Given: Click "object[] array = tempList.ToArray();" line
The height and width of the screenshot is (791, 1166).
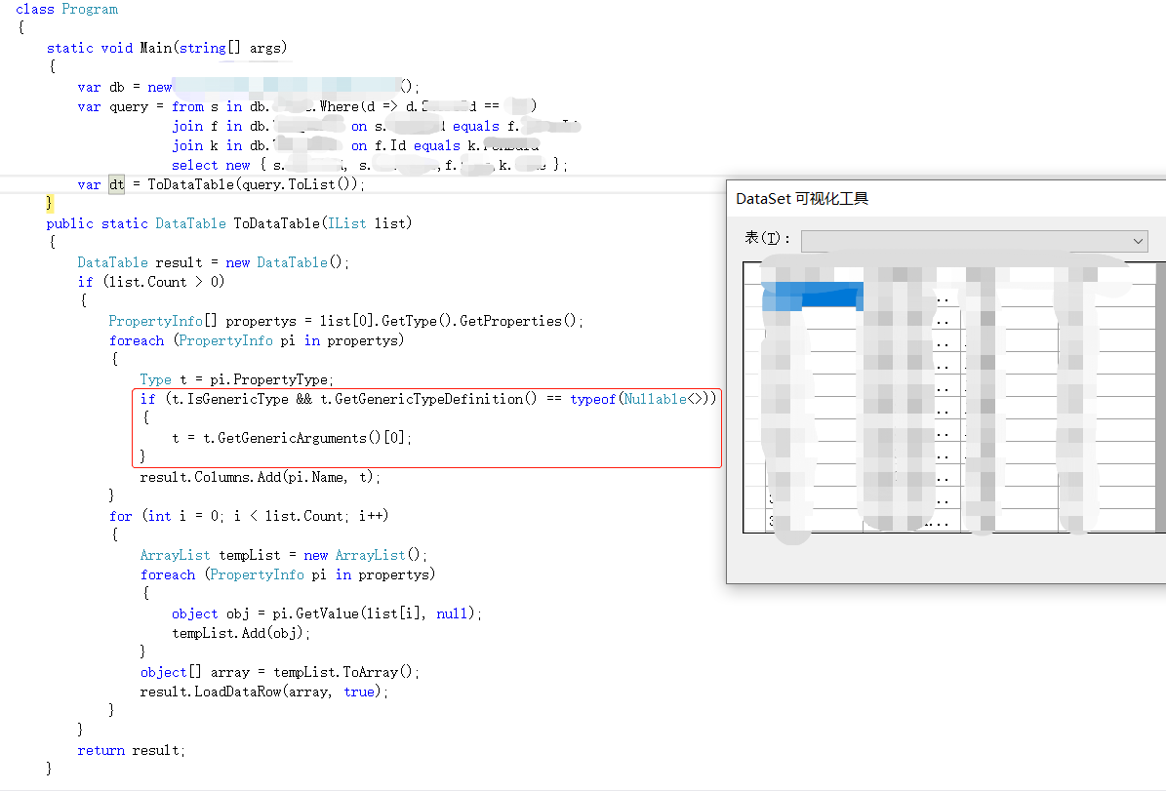Looking at the screenshot, I should click(x=280, y=672).
